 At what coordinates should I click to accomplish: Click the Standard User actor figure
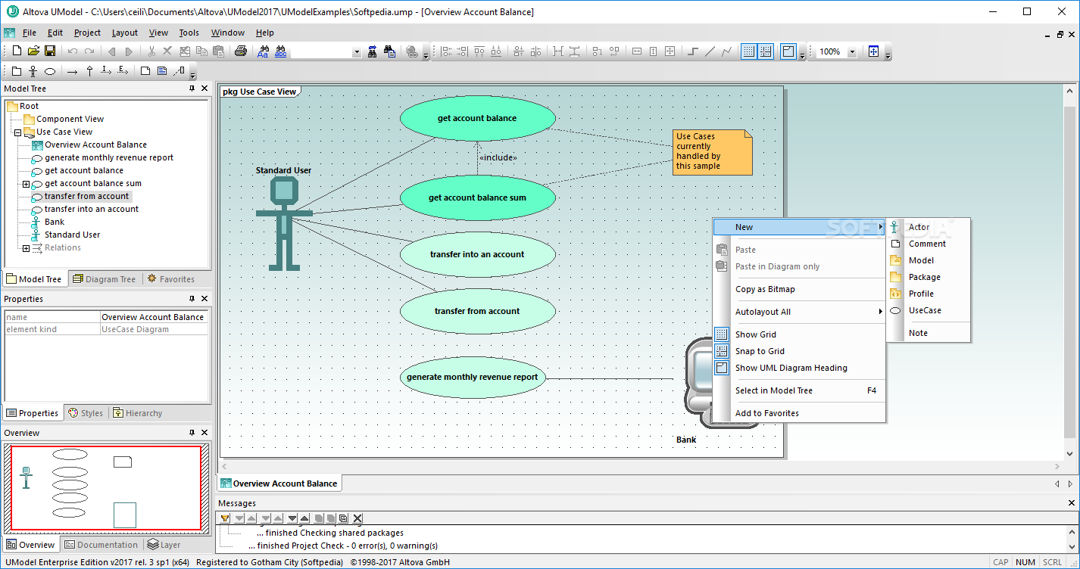coord(284,223)
